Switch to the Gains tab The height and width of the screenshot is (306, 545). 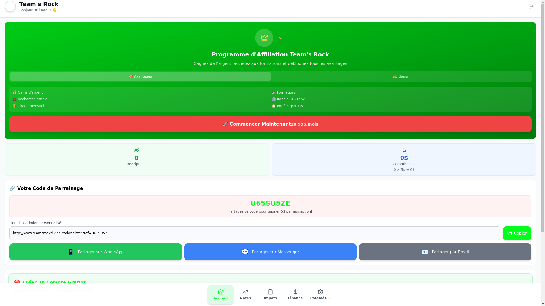[400, 76]
